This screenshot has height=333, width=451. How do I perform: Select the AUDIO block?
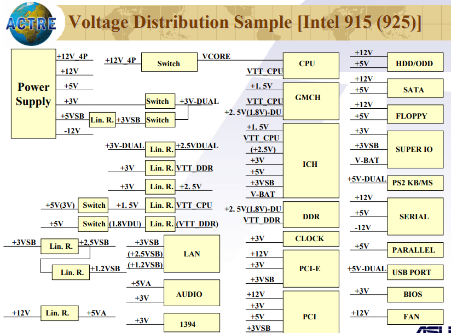coord(192,293)
